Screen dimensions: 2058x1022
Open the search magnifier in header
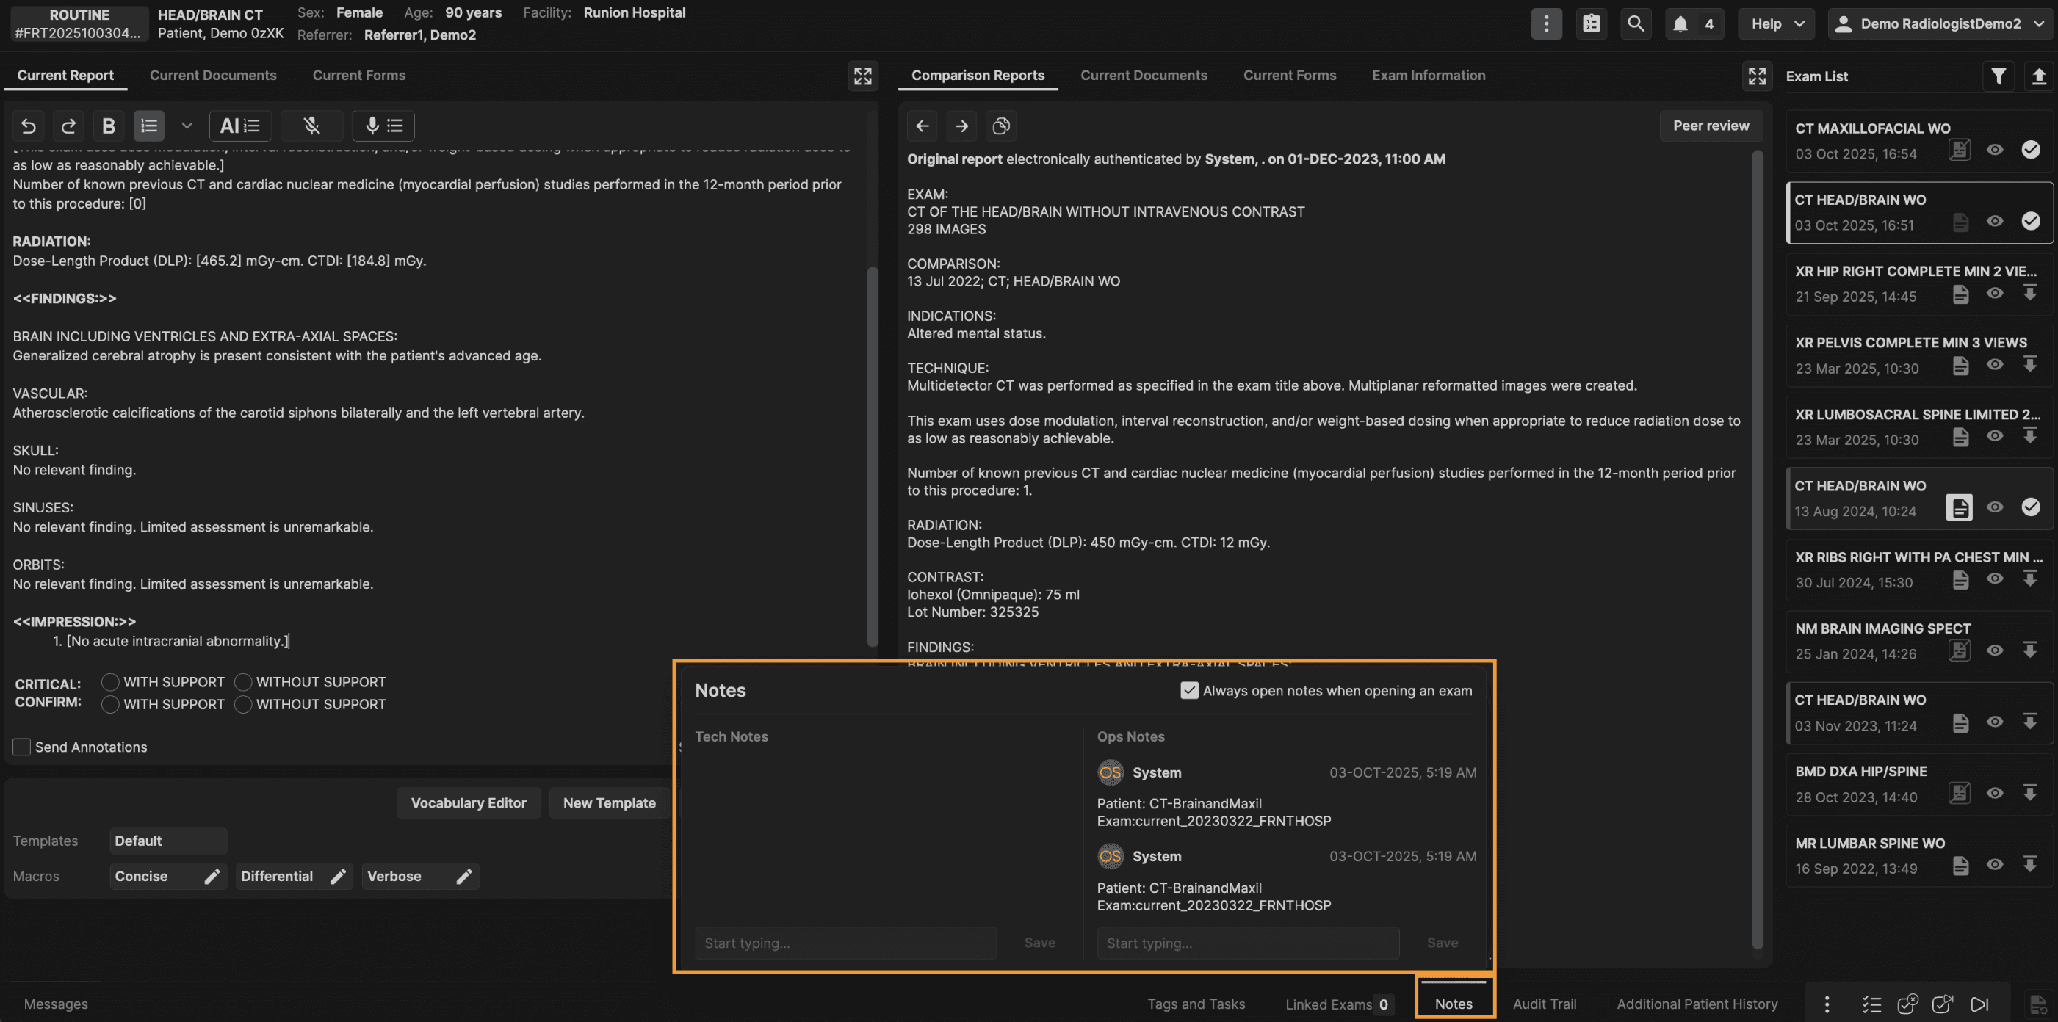point(1636,23)
